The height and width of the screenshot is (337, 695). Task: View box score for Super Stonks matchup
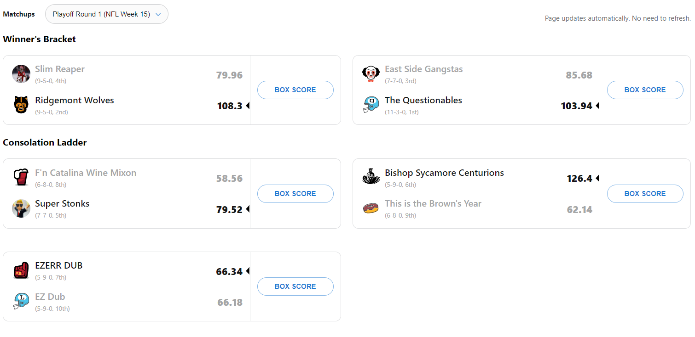(295, 194)
